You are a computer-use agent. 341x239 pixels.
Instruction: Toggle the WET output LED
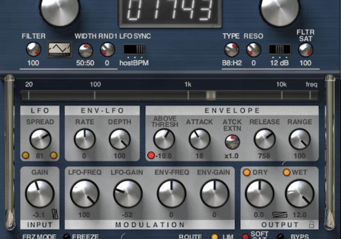(x=286, y=172)
